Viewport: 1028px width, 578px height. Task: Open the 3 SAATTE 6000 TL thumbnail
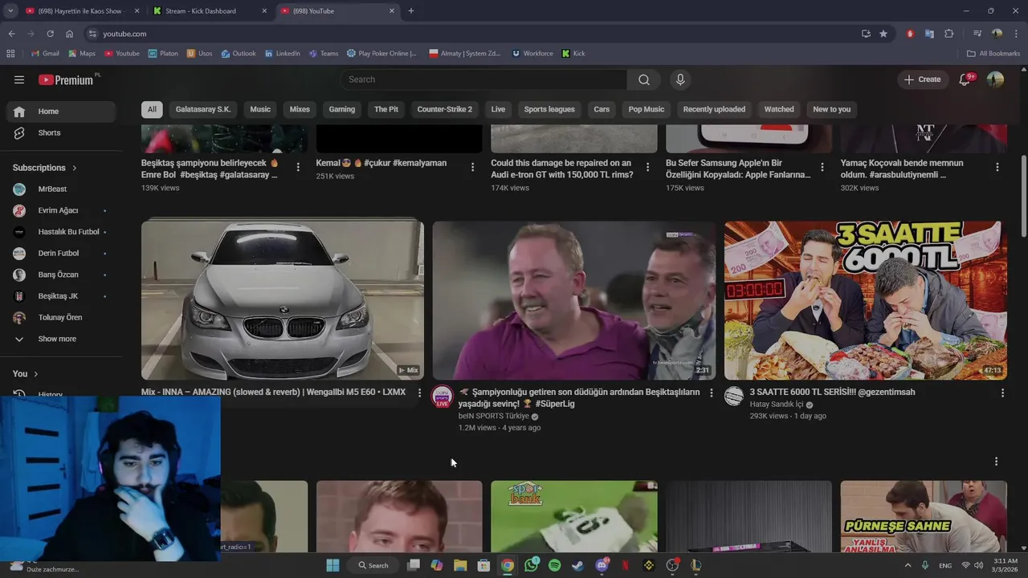[866, 300]
